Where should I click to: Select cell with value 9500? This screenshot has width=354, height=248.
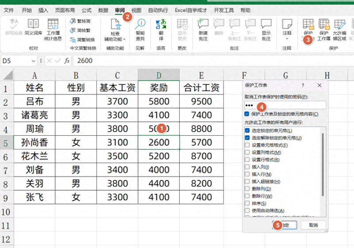(x=201, y=101)
